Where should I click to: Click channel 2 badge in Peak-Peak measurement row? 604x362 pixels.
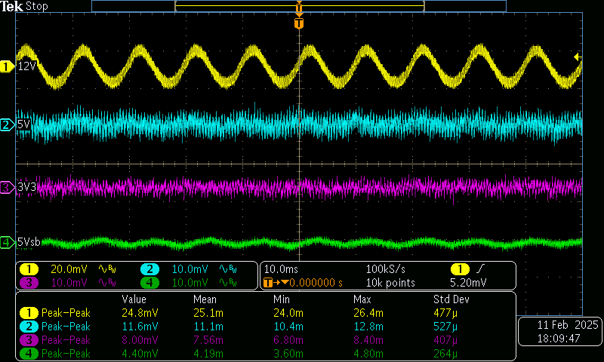(x=29, y=327)
